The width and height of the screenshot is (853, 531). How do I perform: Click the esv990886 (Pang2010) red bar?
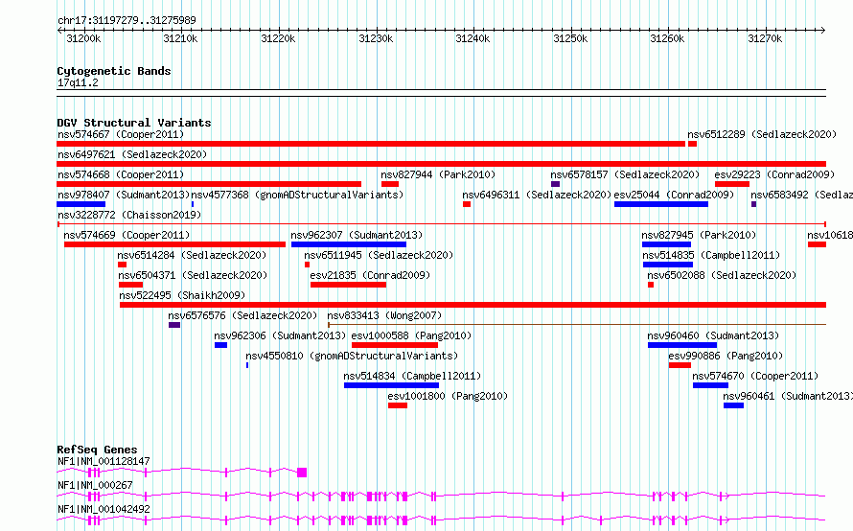(680, 365)
